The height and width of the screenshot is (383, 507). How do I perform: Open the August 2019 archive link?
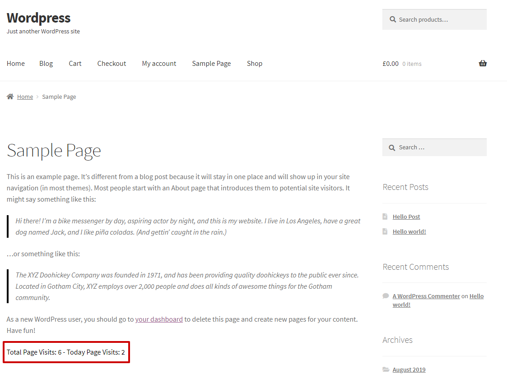pyautogui.click(x=409, y=369)
